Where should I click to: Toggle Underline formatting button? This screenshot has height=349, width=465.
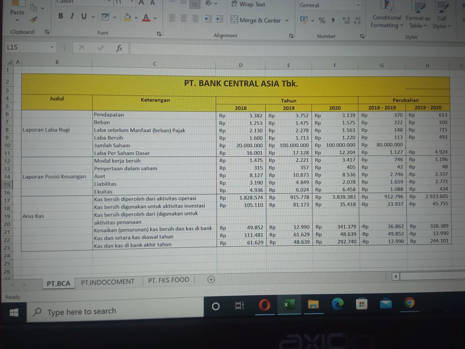click(x=84, y=16)
